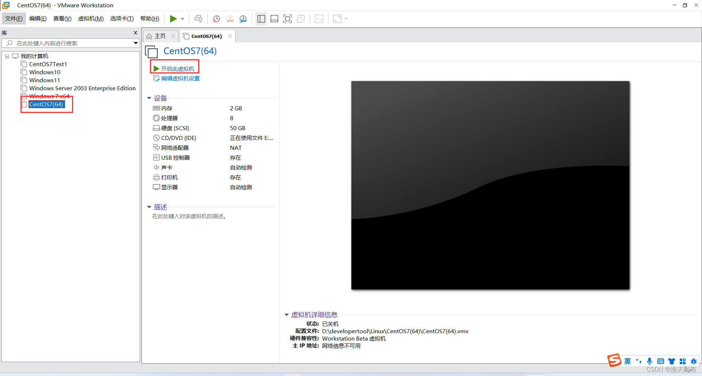Click the 2 GB memory value
Image resolution: width=702 pixels, height=376 pixels.
point(236,109)
